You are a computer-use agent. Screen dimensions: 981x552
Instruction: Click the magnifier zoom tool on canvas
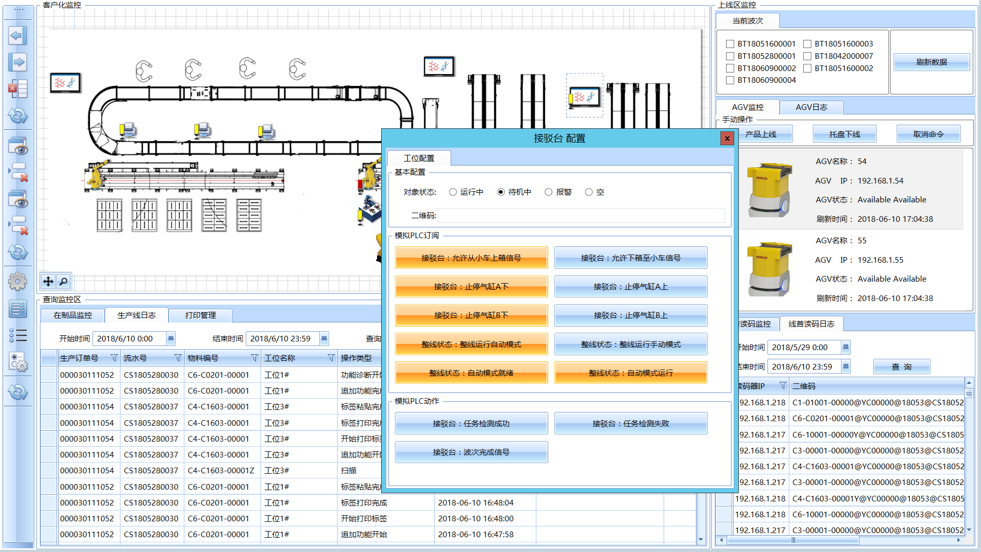coord(63,281)
